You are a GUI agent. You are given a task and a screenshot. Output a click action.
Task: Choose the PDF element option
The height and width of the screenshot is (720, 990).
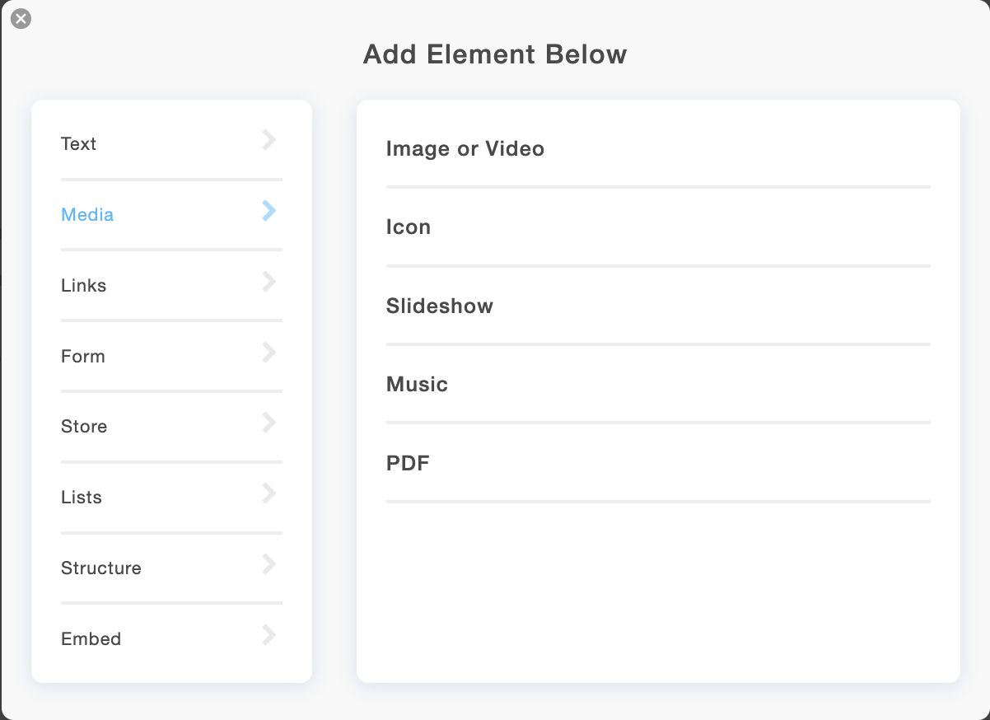click(x=409, y=464)
